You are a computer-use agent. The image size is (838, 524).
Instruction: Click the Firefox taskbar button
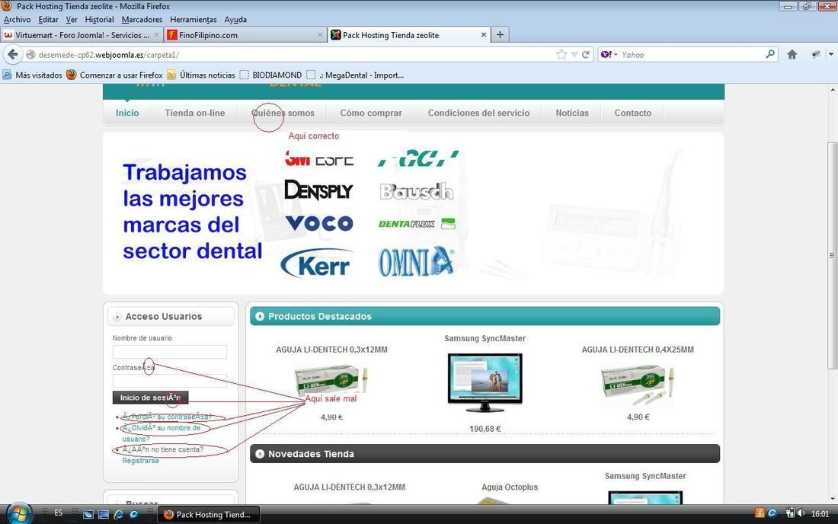pos(209,514)
